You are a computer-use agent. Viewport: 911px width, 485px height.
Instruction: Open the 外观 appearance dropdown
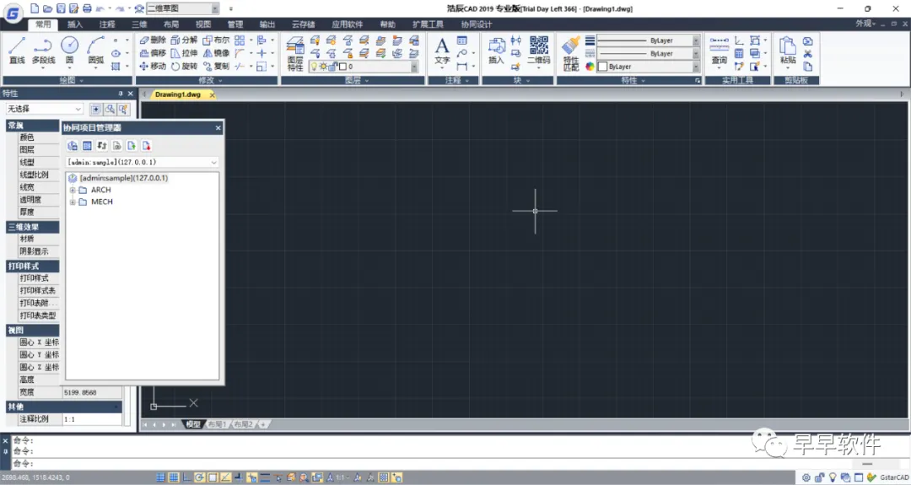[x=865, y=24]
